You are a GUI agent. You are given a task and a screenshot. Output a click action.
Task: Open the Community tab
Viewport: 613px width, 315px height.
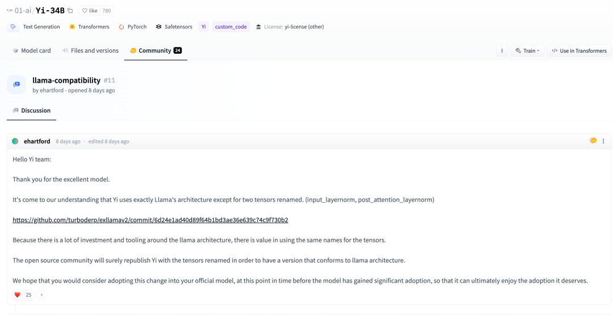click(x=156, y=50)
